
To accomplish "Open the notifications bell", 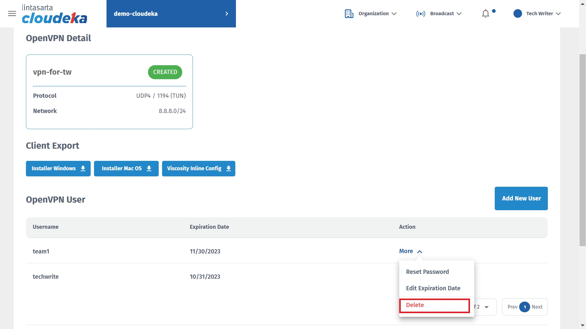I will pos(485,14).
